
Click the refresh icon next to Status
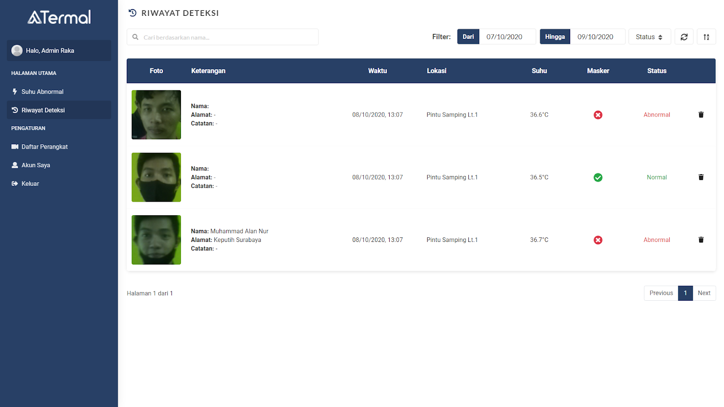(x=684, y=37)
